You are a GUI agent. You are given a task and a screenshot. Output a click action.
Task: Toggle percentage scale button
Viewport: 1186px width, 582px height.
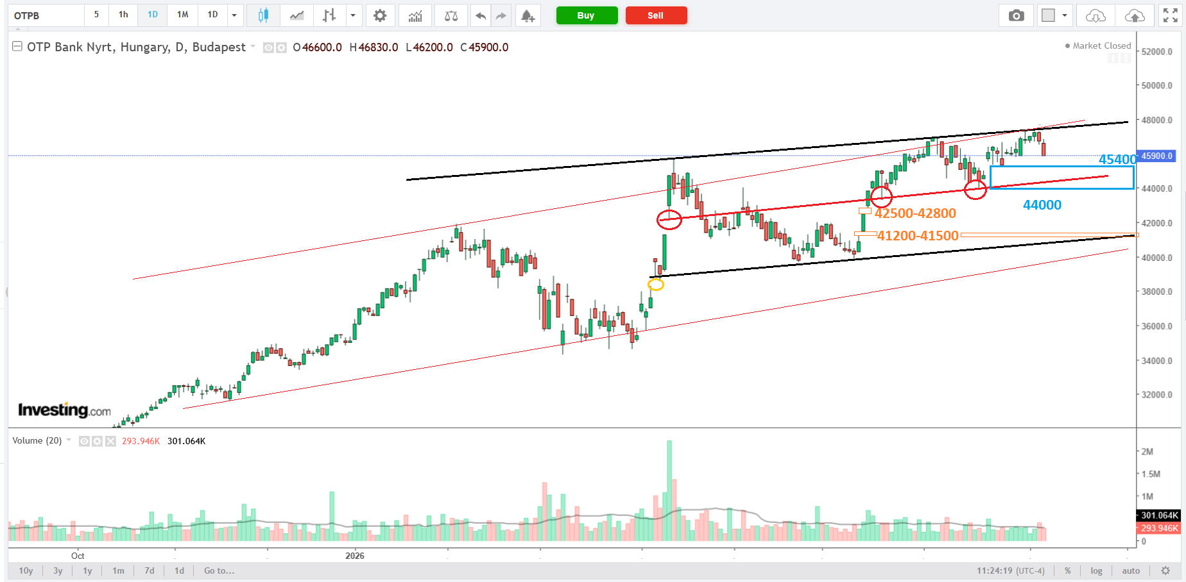coord(1068,570)
